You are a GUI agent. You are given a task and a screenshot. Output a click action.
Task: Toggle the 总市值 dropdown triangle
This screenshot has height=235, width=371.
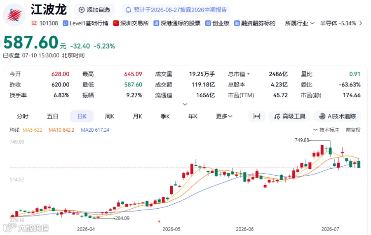point(249,74)
